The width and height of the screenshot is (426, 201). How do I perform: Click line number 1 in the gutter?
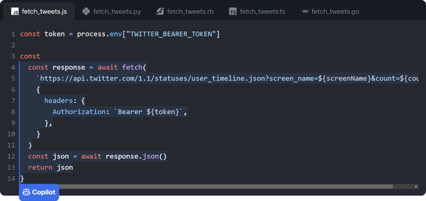(13, 34)
